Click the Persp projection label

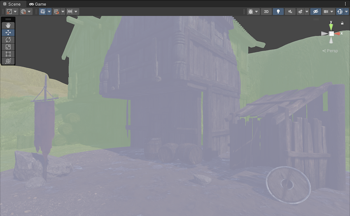click(x=330, y=51)
